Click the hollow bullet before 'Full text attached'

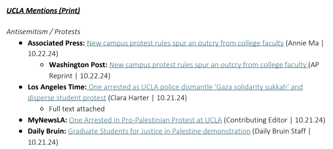click(42, 109)
